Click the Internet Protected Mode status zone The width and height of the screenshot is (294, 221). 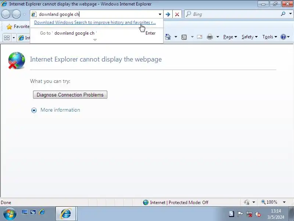pyautogui.click(x=176, y=202)
